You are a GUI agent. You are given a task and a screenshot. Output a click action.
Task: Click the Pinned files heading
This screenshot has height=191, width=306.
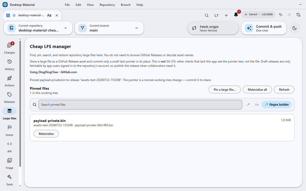pyautogui.click(x=39, y=88)
